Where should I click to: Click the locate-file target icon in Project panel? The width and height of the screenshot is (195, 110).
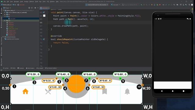pos(29,8)
